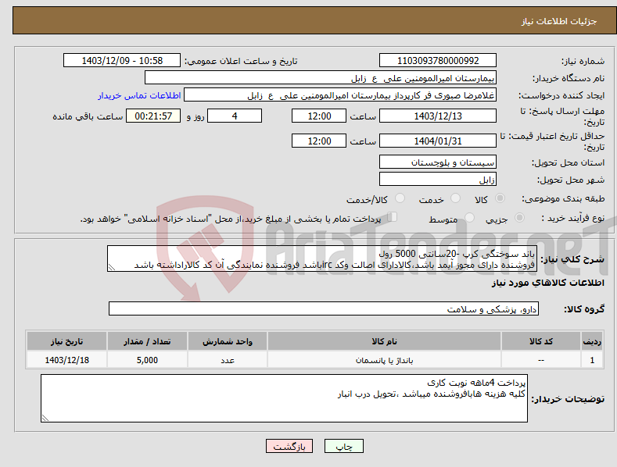Select the کالا radio button

500,198
